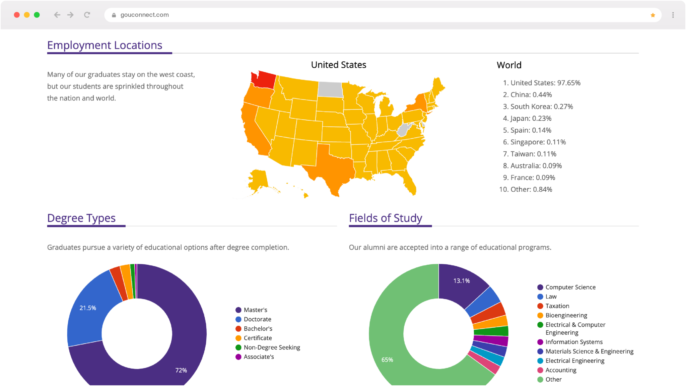Click the green Other legend swatch
This screenshot has height=386, width=686.
point(541,379)
